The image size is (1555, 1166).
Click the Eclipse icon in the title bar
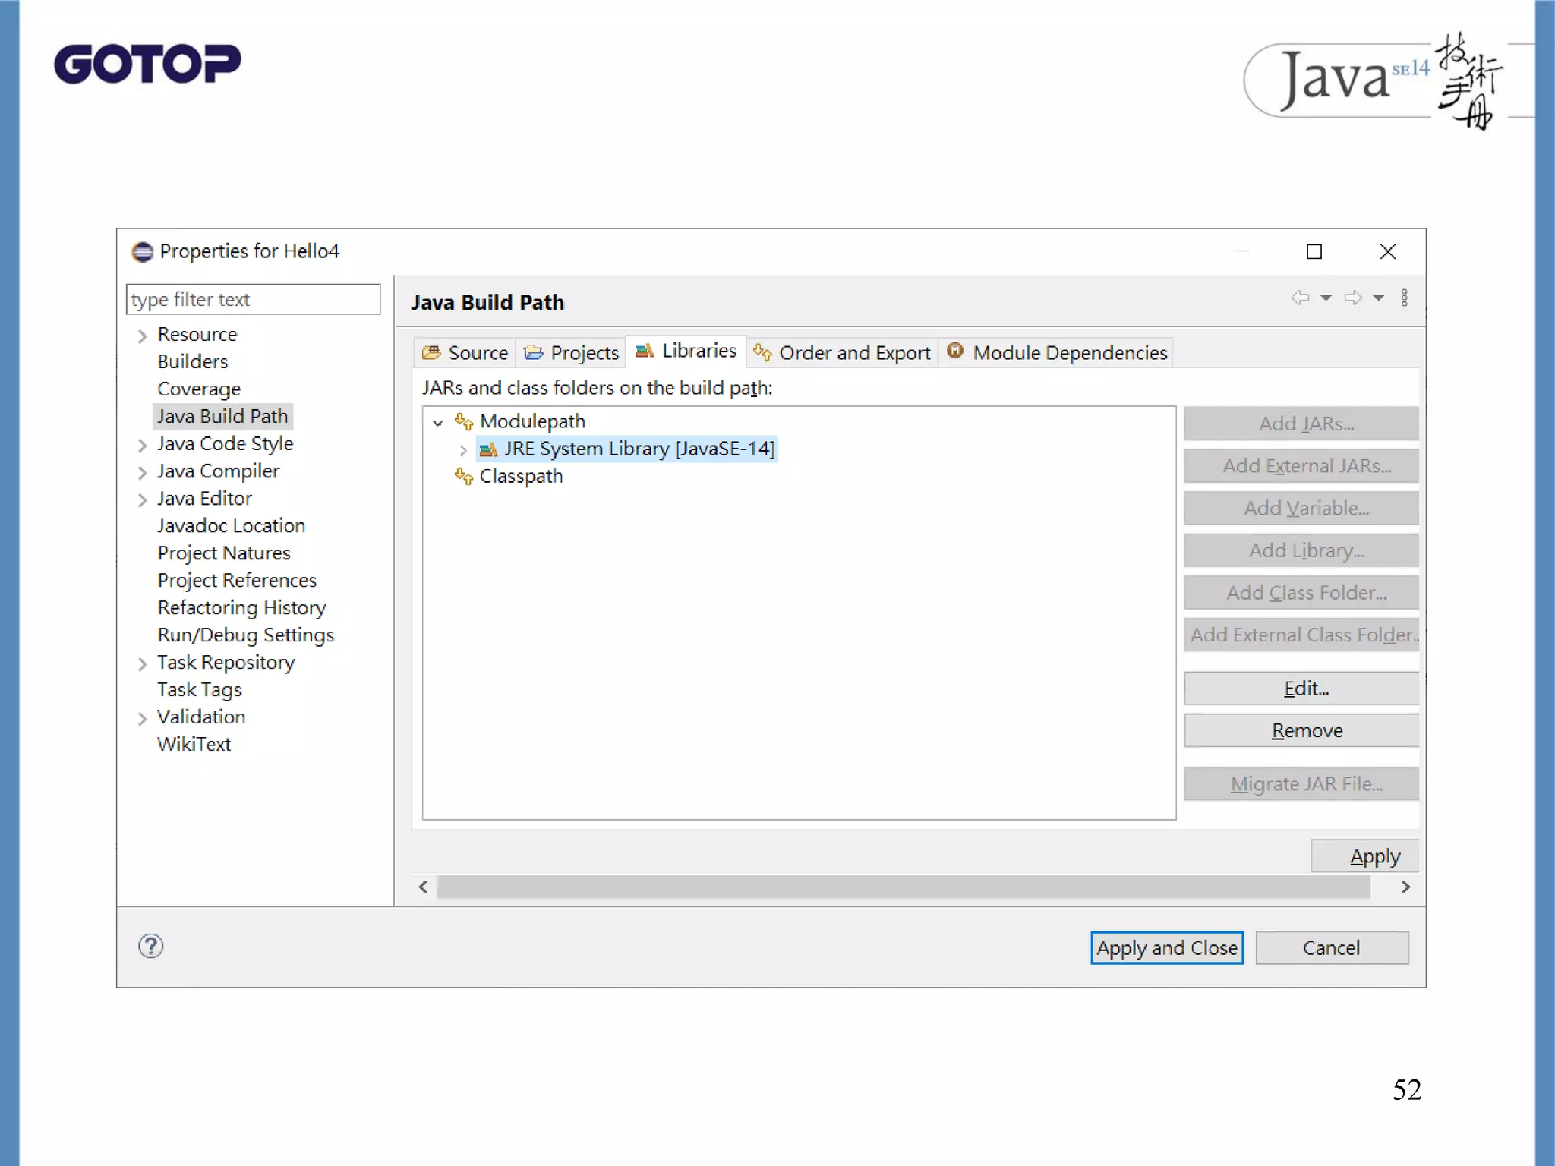142,251
